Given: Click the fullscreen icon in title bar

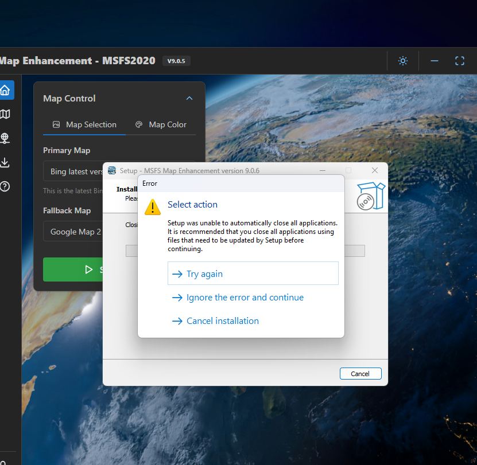Looking at the screenshot, I should point(459,61).
